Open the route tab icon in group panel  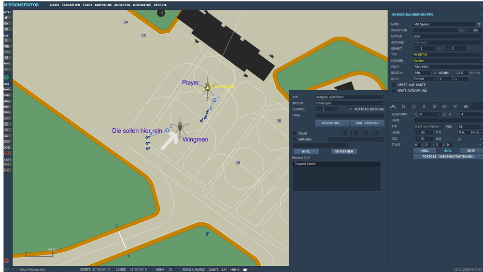tap(393, 107)
